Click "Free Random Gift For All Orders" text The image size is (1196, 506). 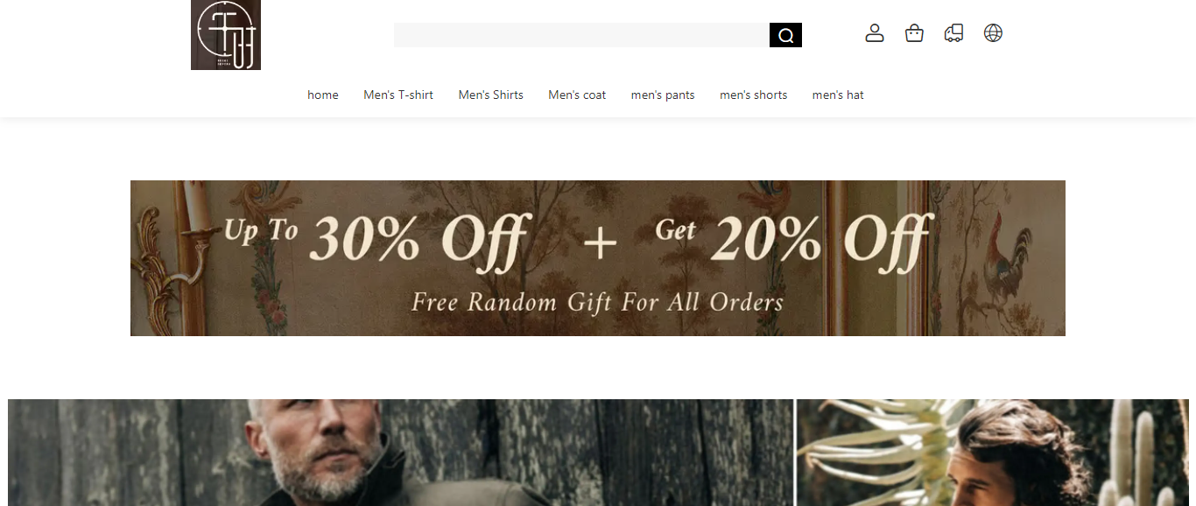[597, 302]
